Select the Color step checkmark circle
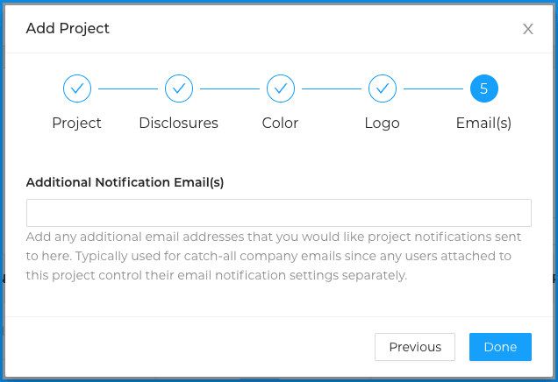The height and width of the screenshot is (382, 558). [x=281, y=88]
